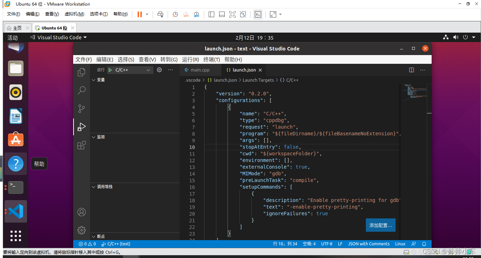Suspend the virtual machine with pause button
This screenshot has width=481, height=258.
pos(139,14)
